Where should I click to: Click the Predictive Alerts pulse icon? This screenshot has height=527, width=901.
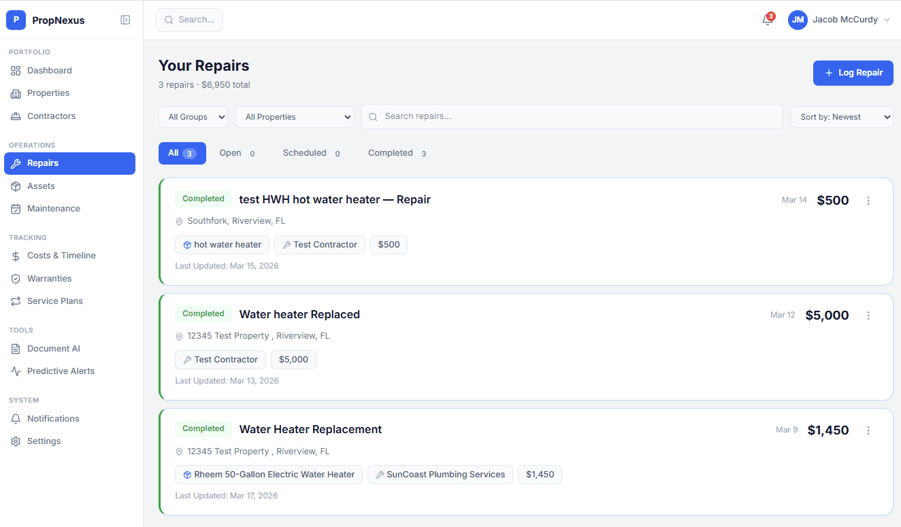pos(16,371)
